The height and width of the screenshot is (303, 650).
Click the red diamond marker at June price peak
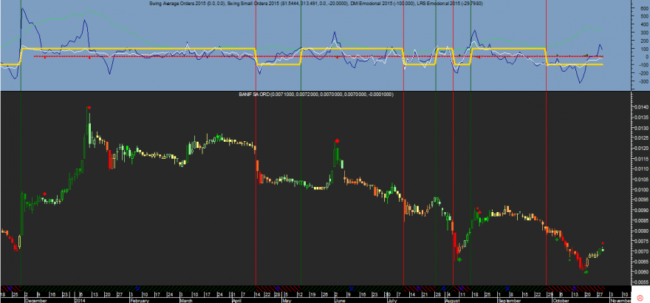tap(337, 140)
